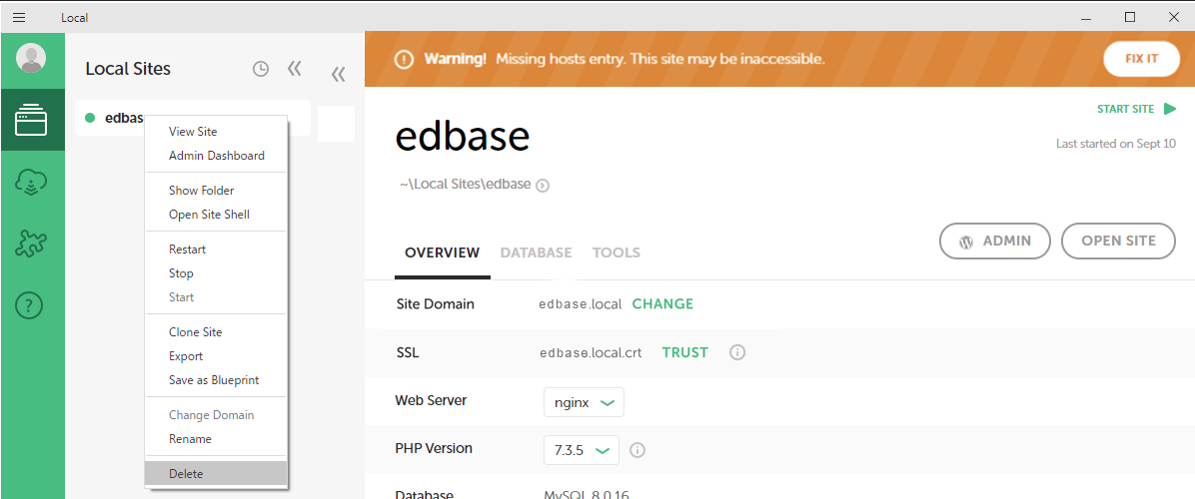Click the Site Domain row label
This screenshot has width=1195, height=499.
436,304
